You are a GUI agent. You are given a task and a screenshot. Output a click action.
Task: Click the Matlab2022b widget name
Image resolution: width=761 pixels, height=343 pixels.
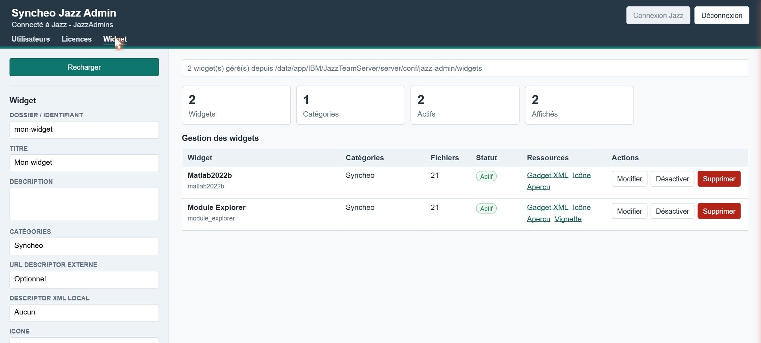210,175
